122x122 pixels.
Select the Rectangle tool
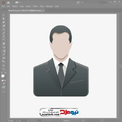click(4, 29)
